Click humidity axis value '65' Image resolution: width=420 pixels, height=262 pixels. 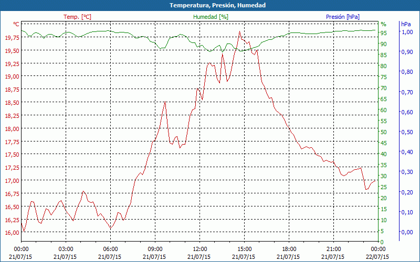click(384, 99)
